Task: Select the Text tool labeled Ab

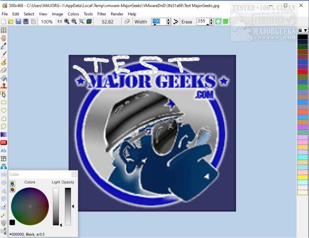Action: pyautogui.click(x=3, y=151)
